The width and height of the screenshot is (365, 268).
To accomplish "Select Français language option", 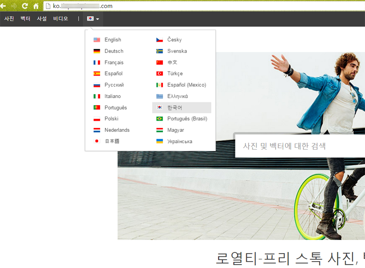I will point(114,62).
